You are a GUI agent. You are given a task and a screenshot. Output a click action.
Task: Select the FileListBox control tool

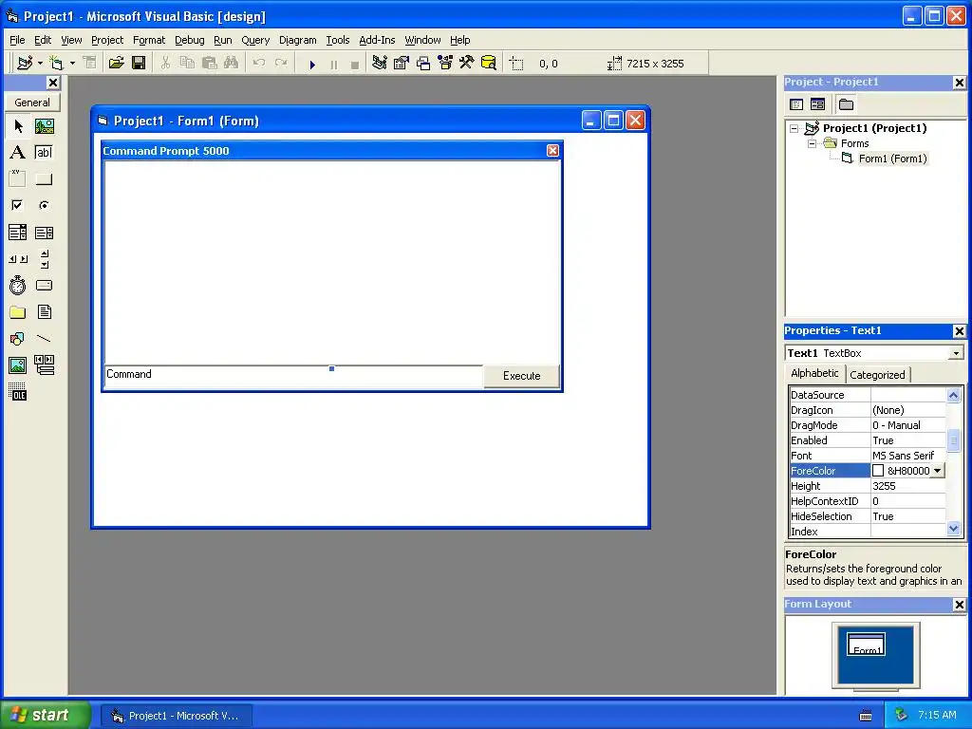(x=44, y=311)
